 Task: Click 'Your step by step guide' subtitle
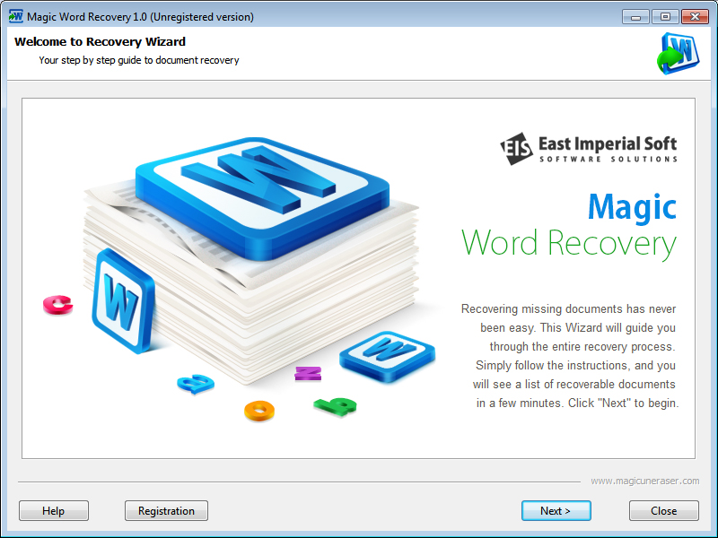[139, 60]
